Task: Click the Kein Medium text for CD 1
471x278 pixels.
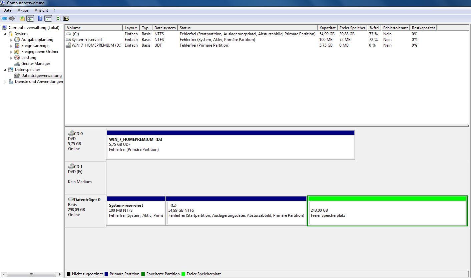Action: pos(80,182)
